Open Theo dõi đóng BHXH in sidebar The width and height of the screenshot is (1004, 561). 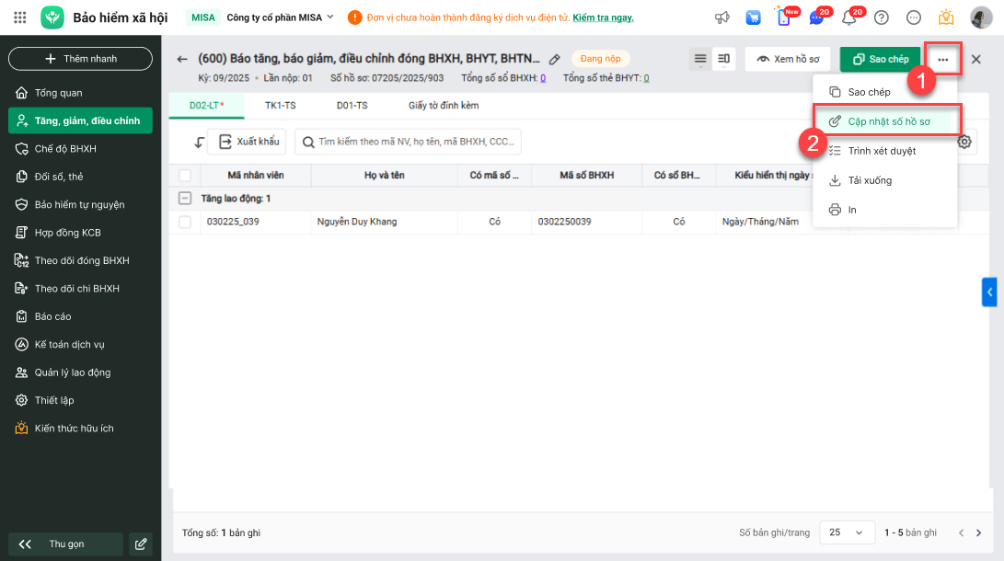pos(80,260)
